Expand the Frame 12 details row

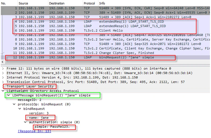click(3, 68)
